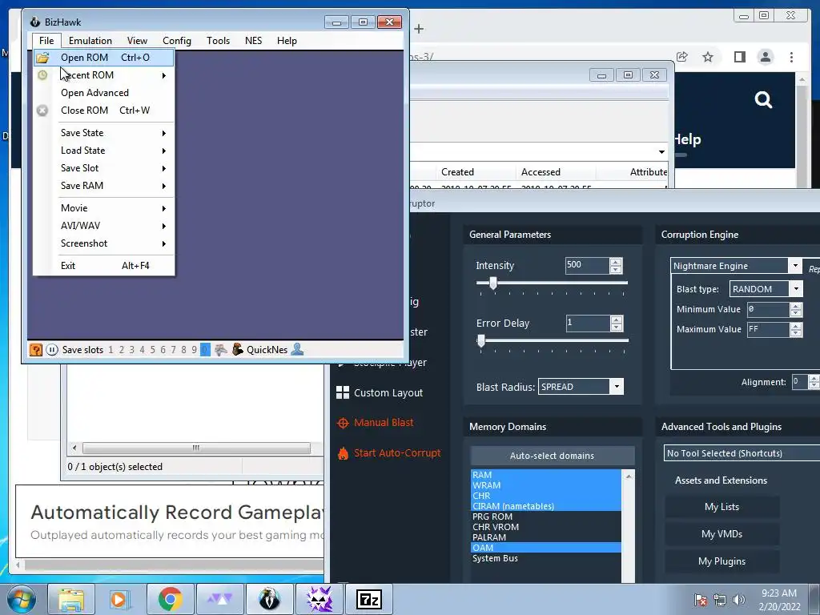Open 7-Zip from the taskbar
This screenshot has height=615, width=820.
click(369, 599)
